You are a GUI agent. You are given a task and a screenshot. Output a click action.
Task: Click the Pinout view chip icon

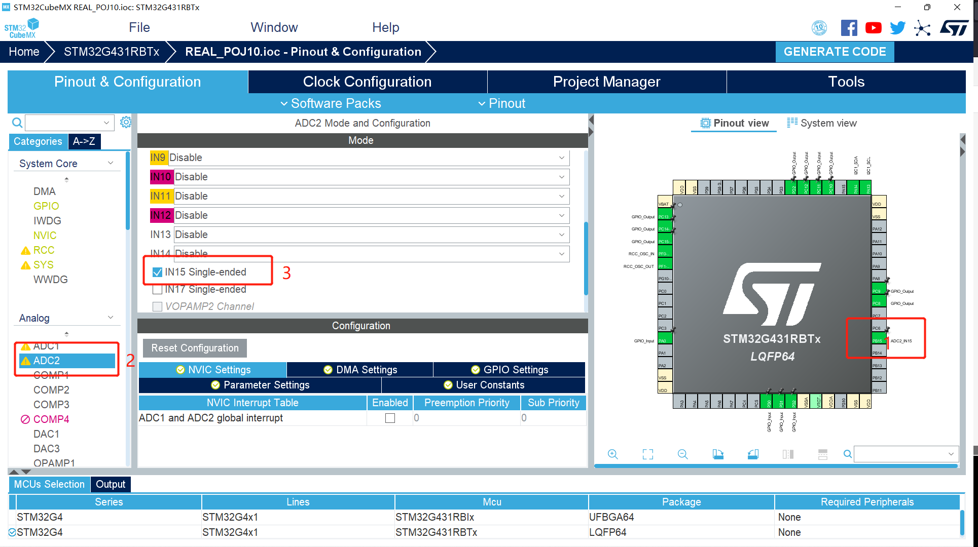coord(705,123)
